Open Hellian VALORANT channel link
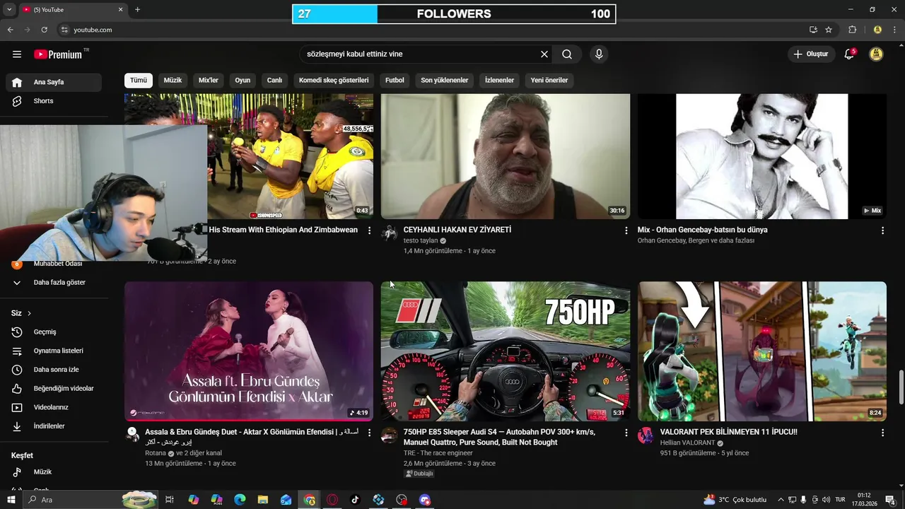This screenshot has width=905, height=509. (687, 443)
